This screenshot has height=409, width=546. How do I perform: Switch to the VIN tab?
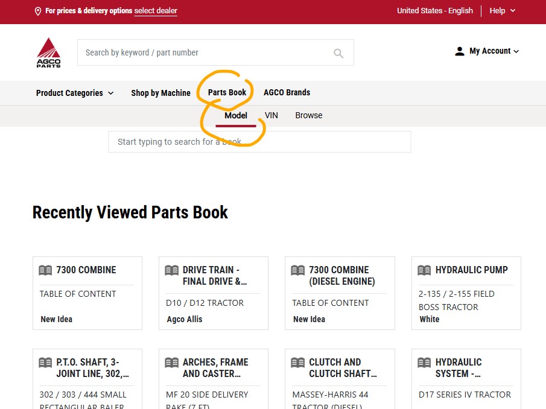tap(271, 115)
